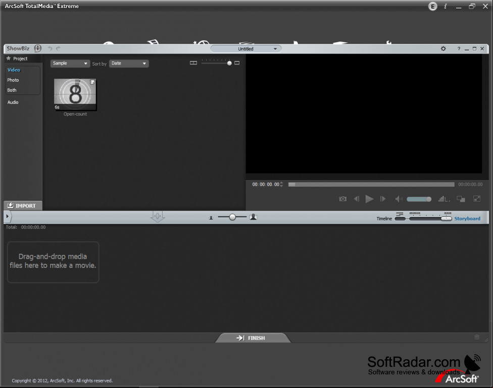Select the Project category
The image size is (493, 388).
point(20,59)
